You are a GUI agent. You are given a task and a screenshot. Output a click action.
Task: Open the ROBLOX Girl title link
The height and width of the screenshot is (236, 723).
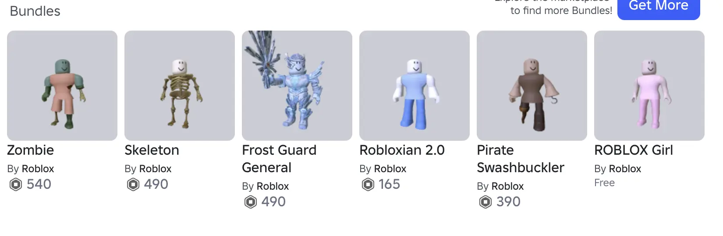[x=634, y=150]
